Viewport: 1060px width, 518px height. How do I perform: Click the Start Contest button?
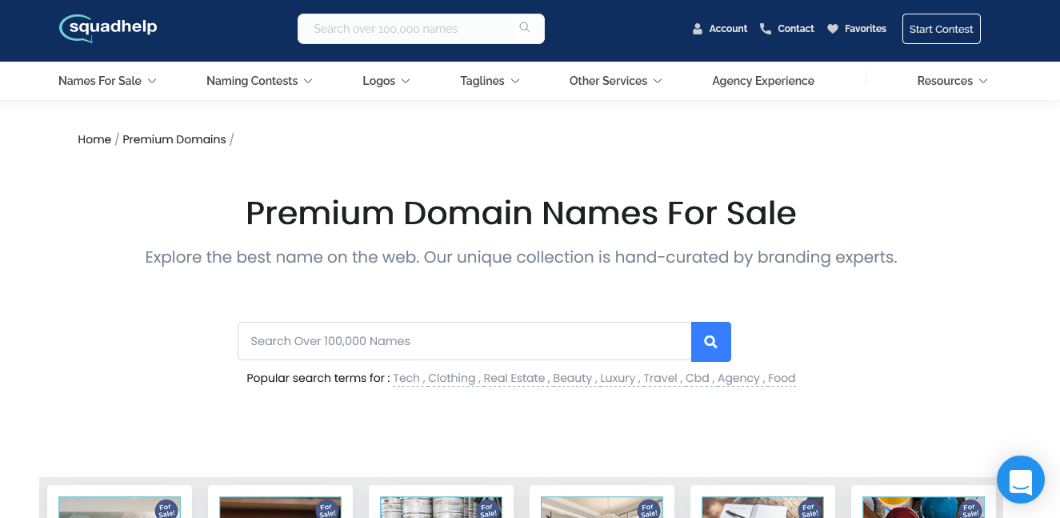941,29
